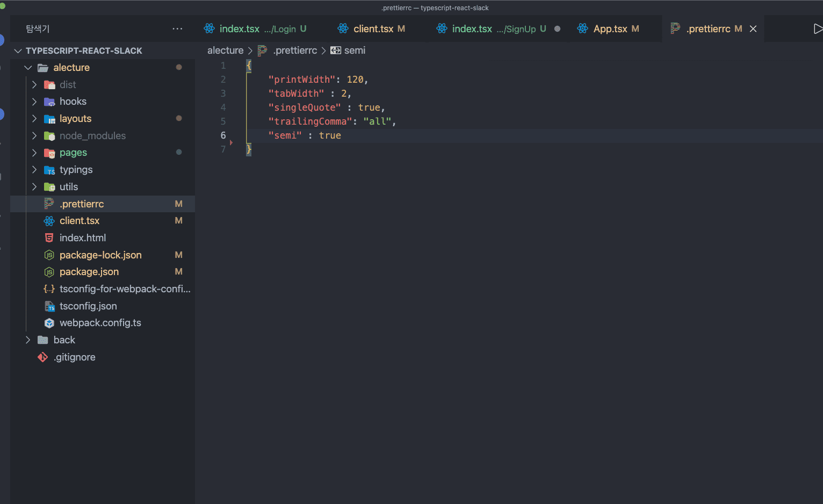Click the Run play icon at top right
Image resolution: width=823 pixels, height=504 pixels.
coord(817,29)
